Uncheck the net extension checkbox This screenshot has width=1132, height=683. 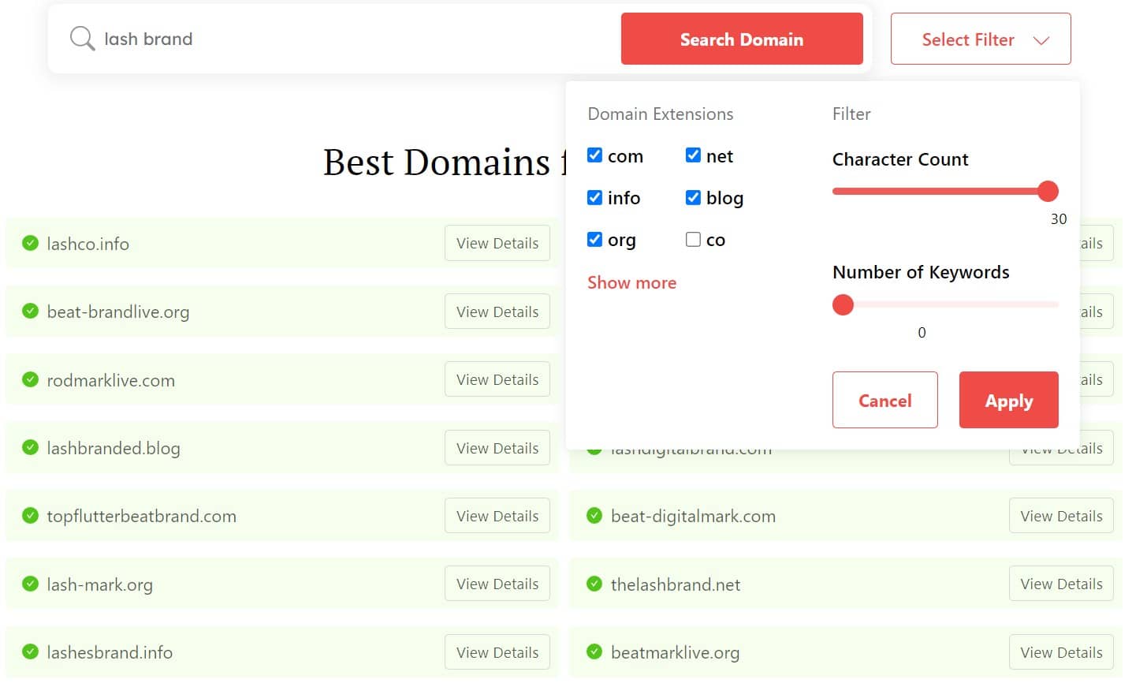click(693, 155)
